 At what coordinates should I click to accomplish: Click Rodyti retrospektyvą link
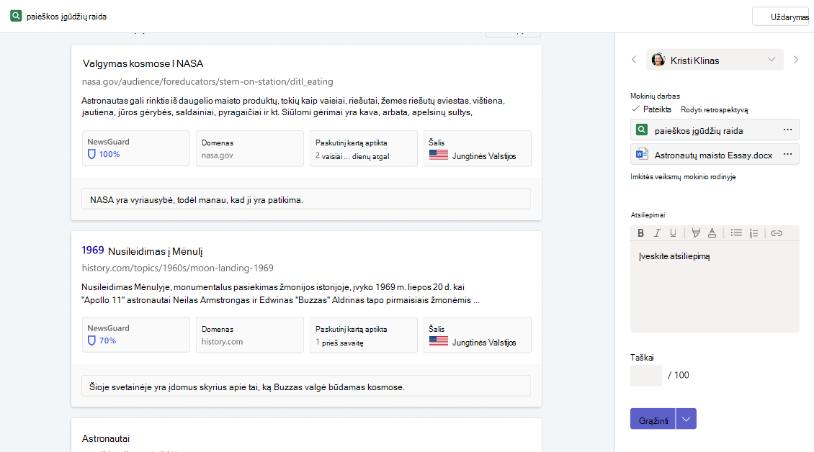[715, 109]
